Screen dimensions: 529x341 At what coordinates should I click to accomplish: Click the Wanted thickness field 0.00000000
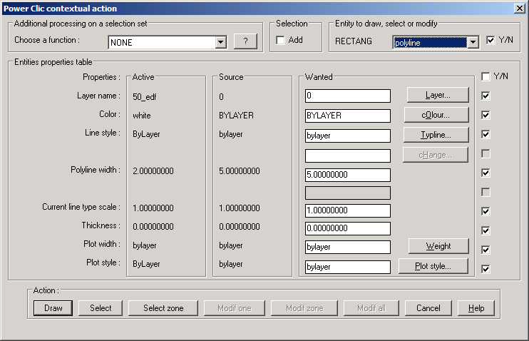(348, 228)
